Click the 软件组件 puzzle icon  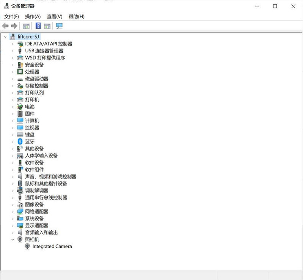pos(20,169)
